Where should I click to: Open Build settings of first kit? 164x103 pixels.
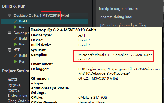pyautogui.click(x=23, y=21)
